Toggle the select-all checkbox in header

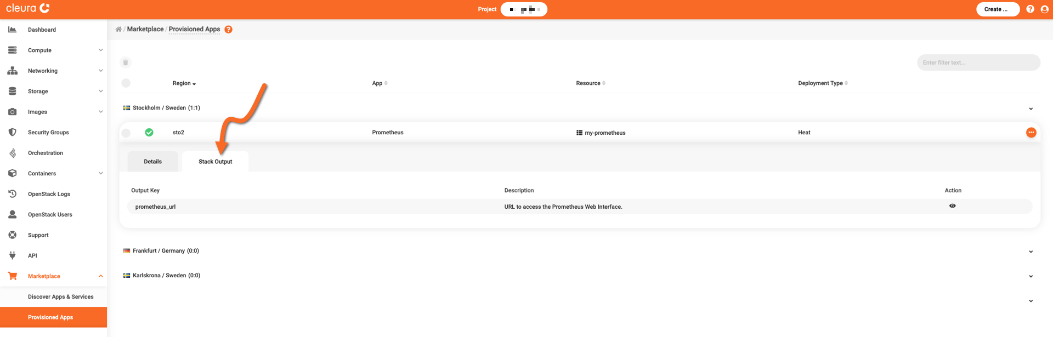[126, 83]
